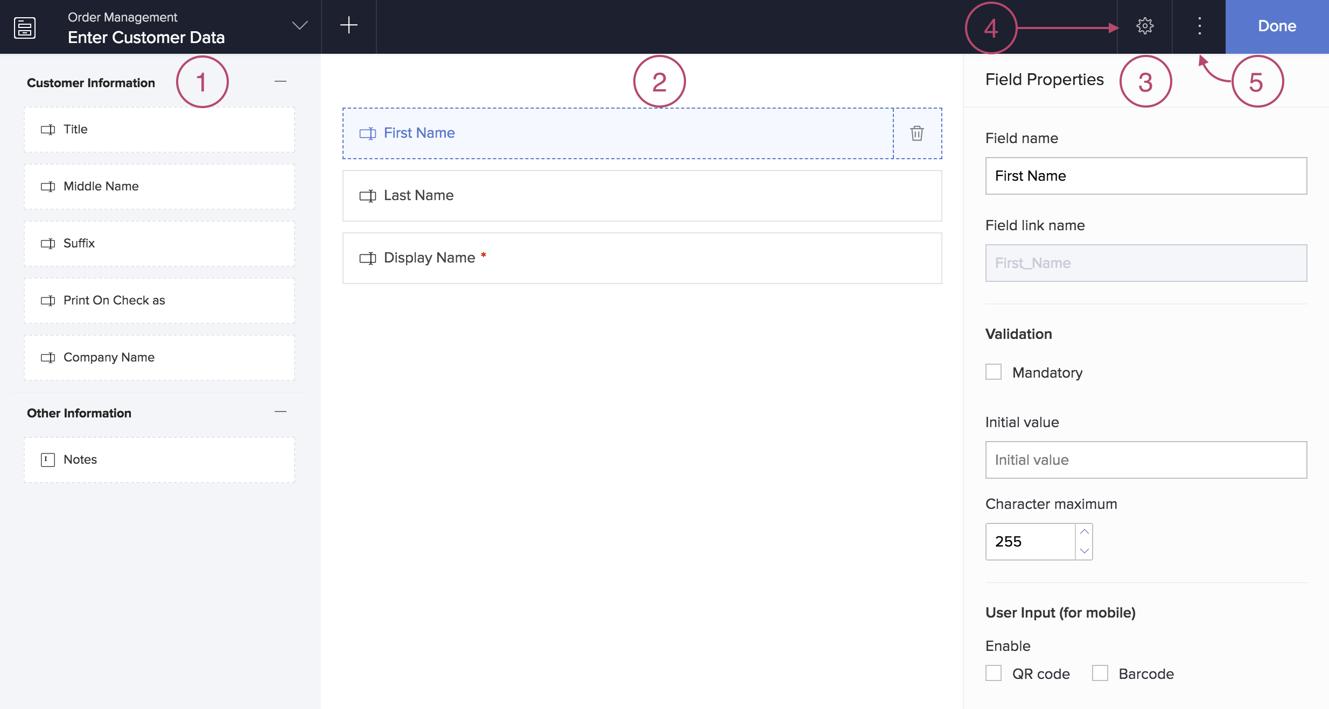Click the Display Name field's text icon
This screenshot has width=1329, height=709.
[368, 258]
